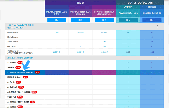Click PowerDirector 365 checkmark in AI 画像生成 row
The image size is (169, 108).
point(128,102)
